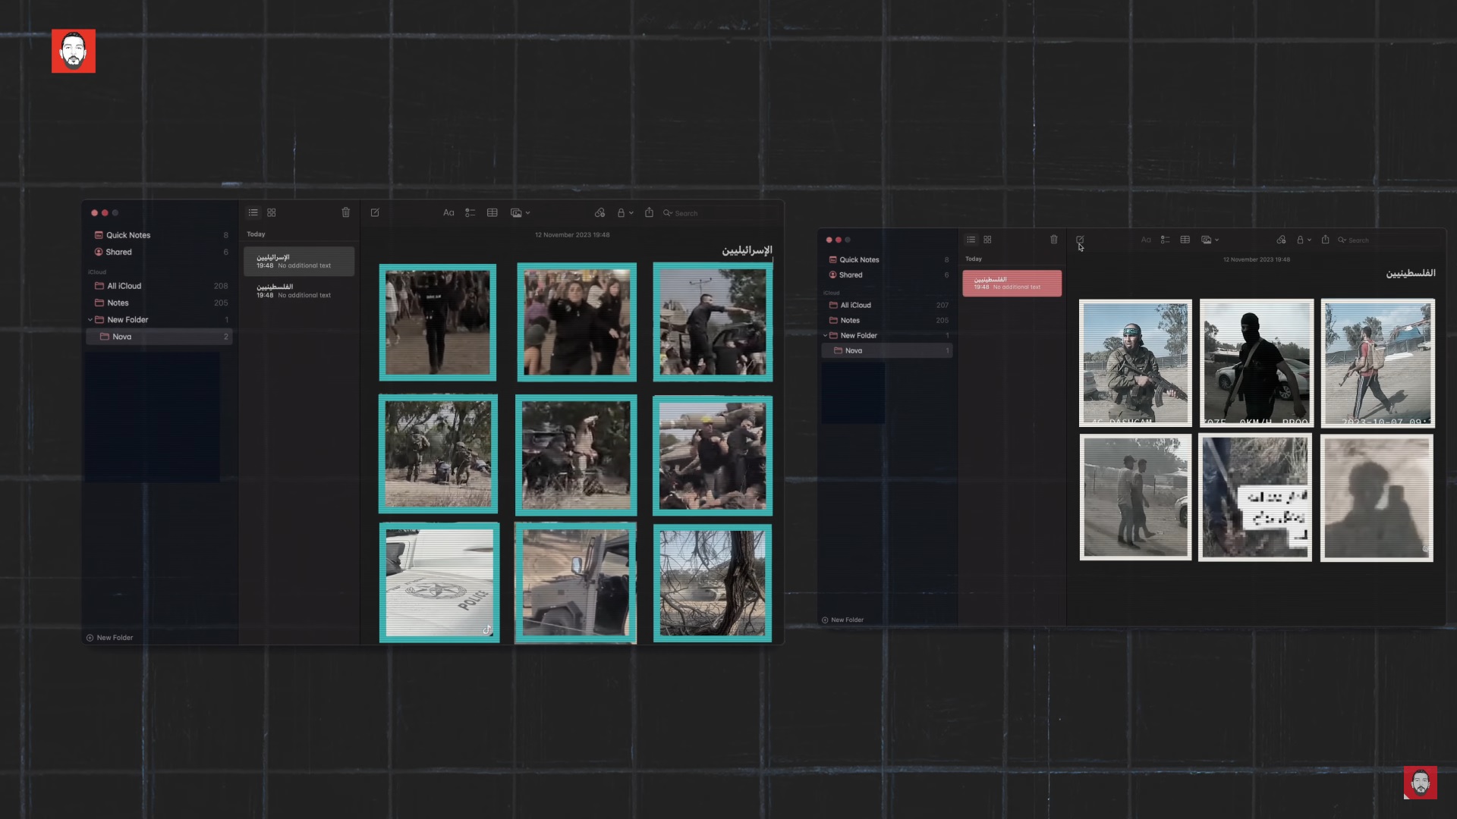This screenshot has height=819, width=1457.
Task: Open Quick Notes in right window sidebar
Action: 887,260
